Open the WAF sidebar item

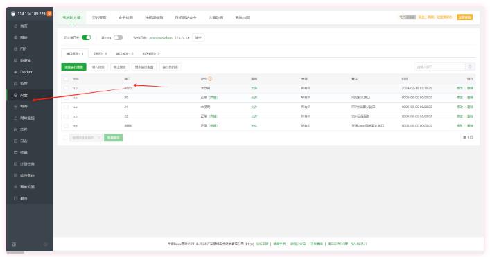pos(30,107)
